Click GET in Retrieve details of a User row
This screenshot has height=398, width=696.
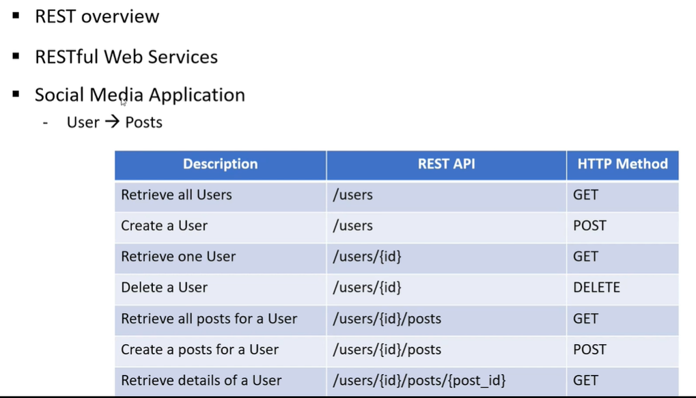coord(585,381)
